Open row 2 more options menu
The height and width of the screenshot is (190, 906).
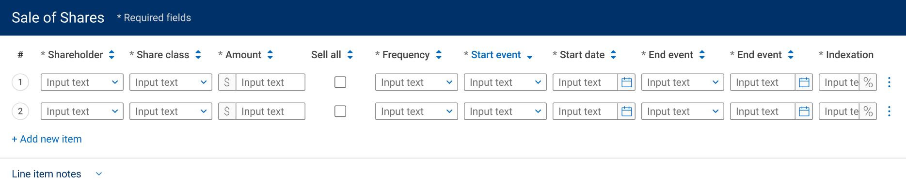(x=889, y=111)
